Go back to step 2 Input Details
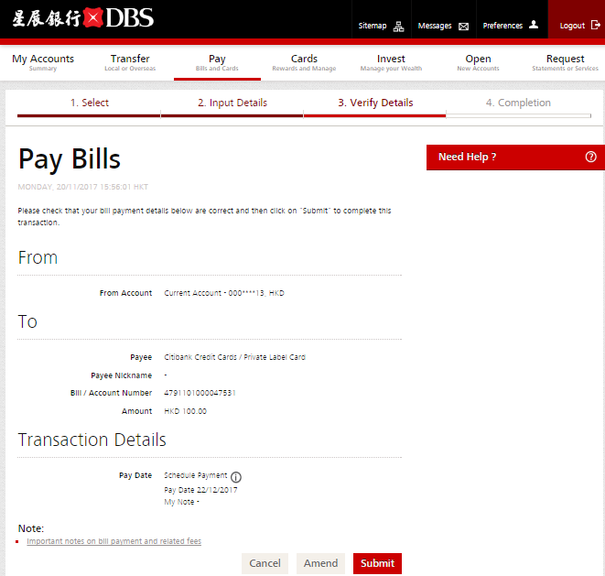Image resolution: width=605 pixels, height=576 pixels. point(232,103)
